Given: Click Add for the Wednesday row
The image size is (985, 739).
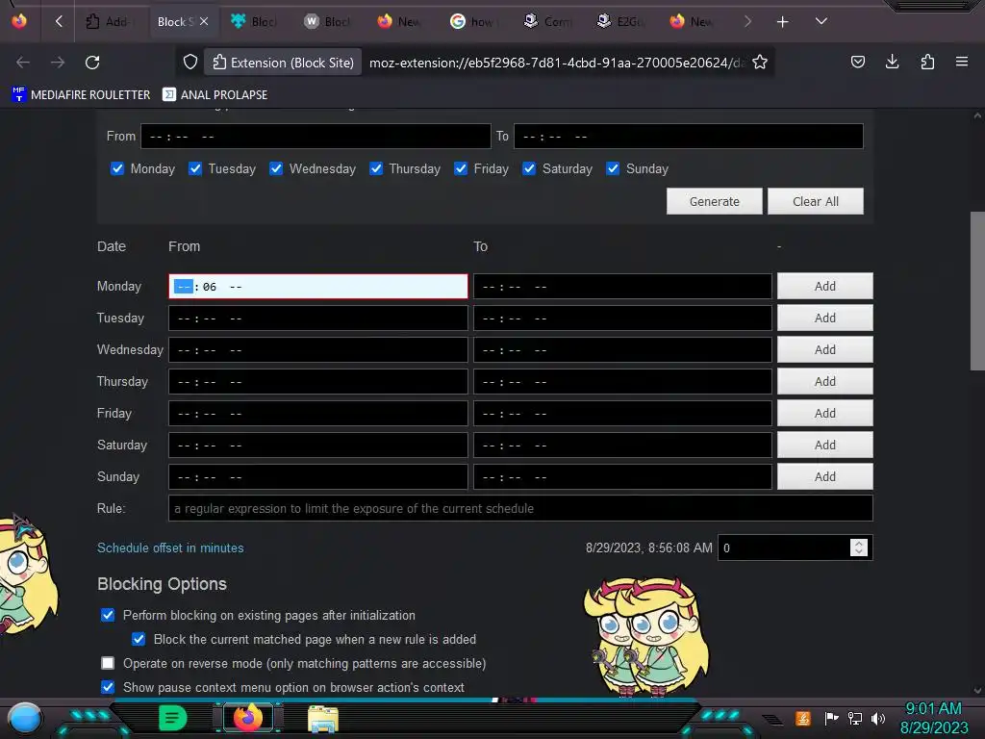Looking at the screenshot, I should tap(824, 349).
